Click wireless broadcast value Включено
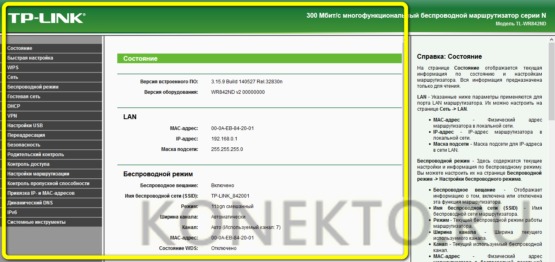This screenshot has width=555, height=262. 222,186
